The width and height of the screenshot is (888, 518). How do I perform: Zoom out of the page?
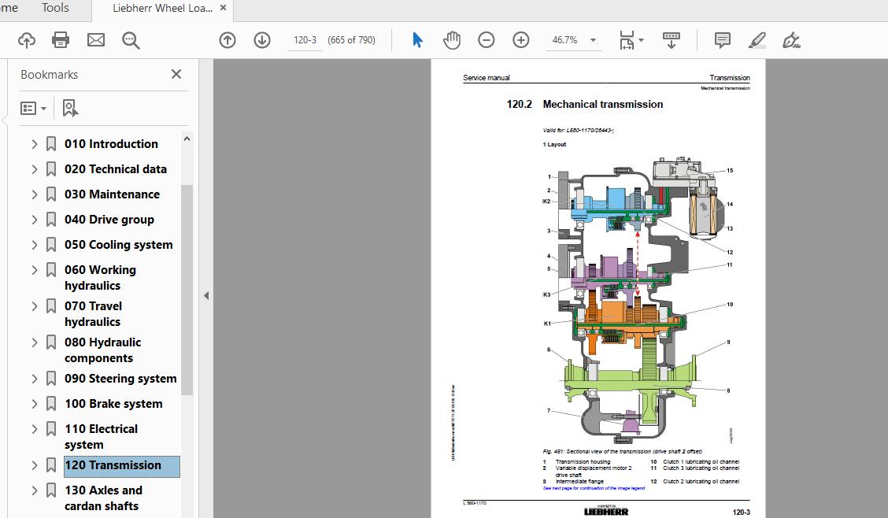click(x=487, y=39)
